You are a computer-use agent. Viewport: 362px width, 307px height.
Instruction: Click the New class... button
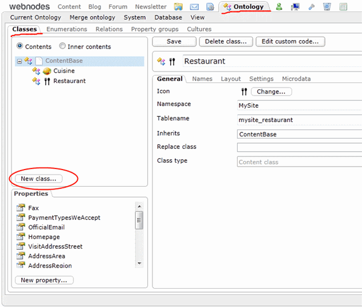(x=38, y=179)
